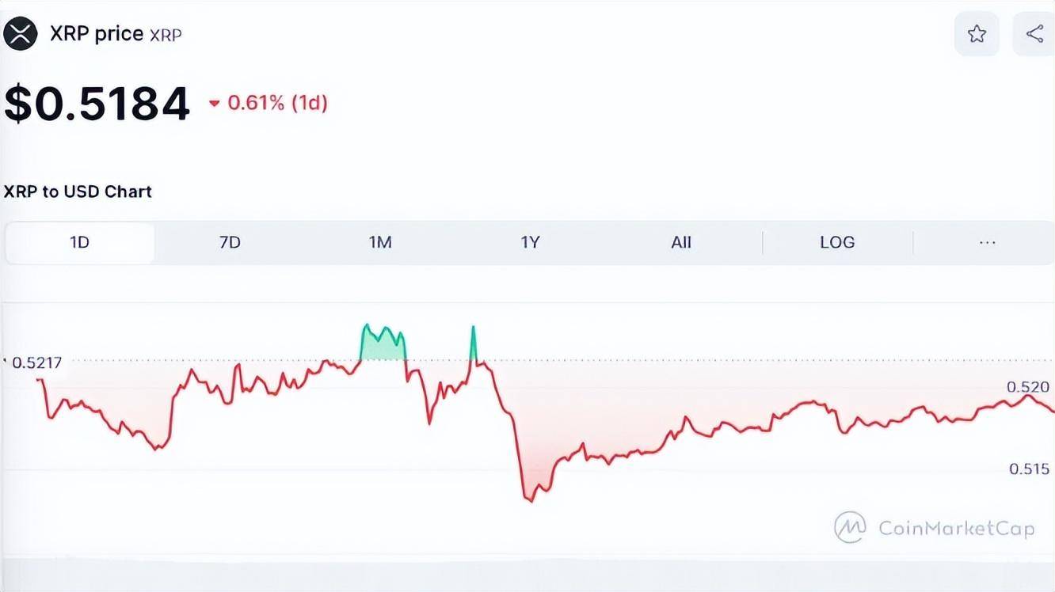The height and width of the screenshot is (592, 1055).
Task: Click the 0.61% (1d) change label
Action: point(277,103)
